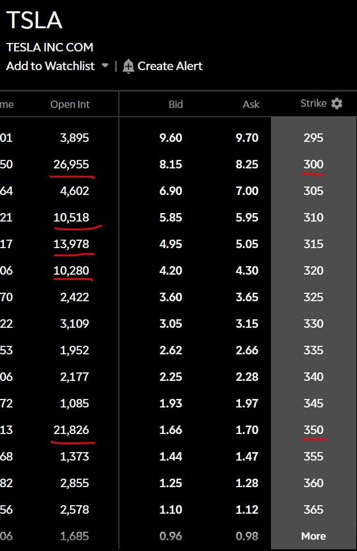
Task: Click the More button under strikes
Action: click(314, 536)
